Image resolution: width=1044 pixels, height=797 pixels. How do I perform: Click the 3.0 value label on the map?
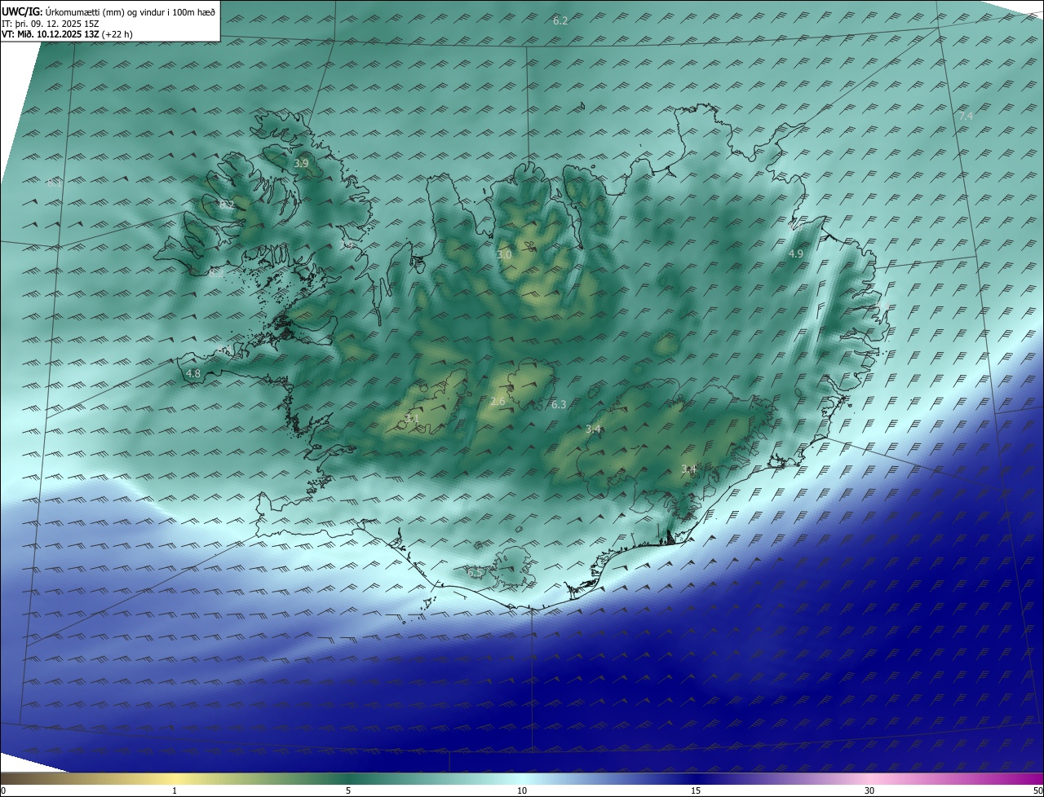(504, 254)
